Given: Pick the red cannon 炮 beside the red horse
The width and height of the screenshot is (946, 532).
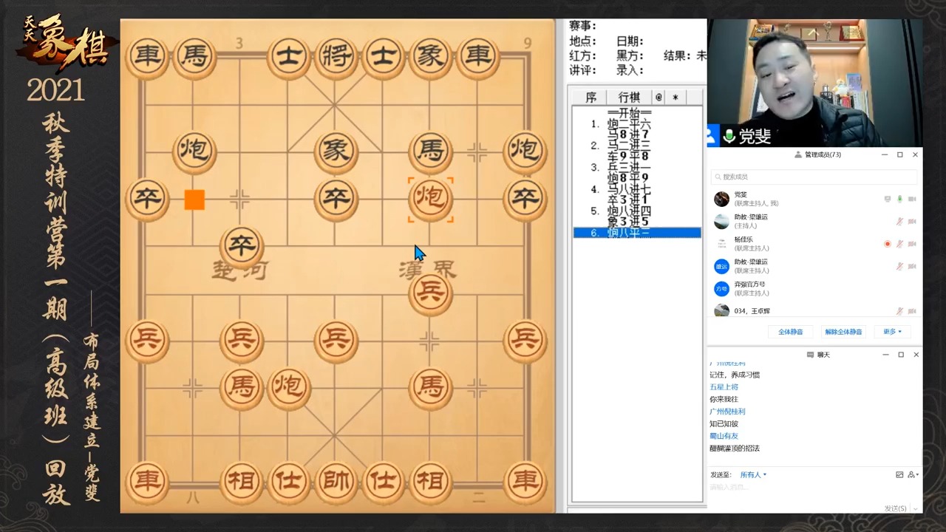Looking at the screenshot, I should tap(289, 387).
